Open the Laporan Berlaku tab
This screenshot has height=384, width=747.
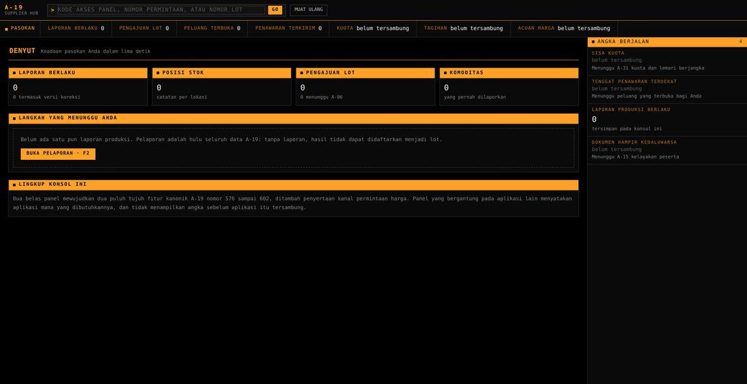76,29
